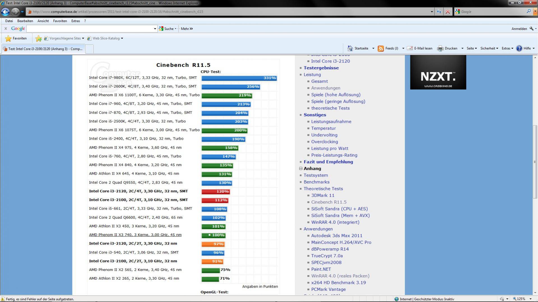Click the search magnifier icon
The height and width of the screenshot is (302, 538).
point(529,11)
